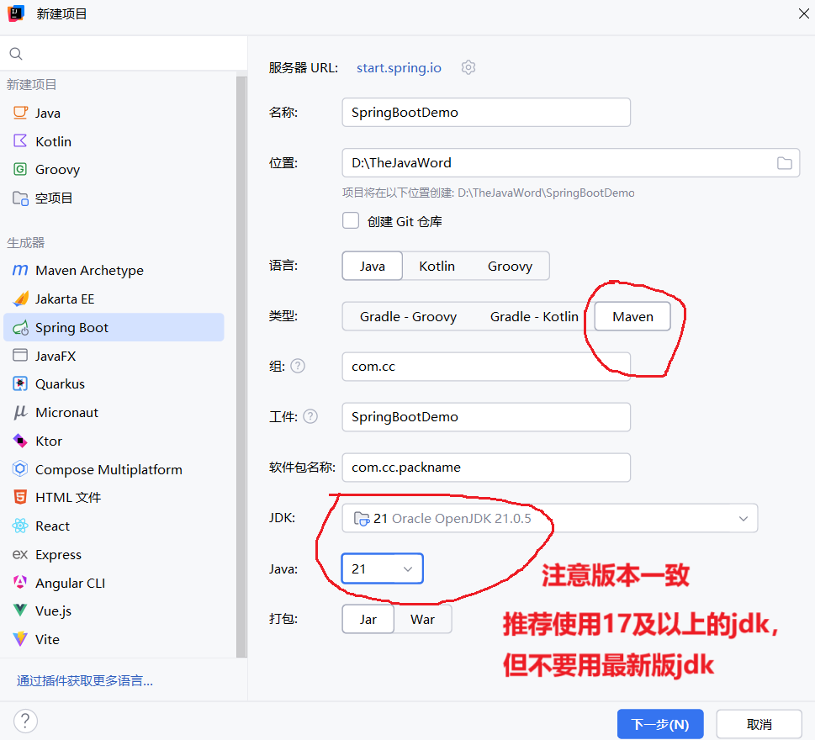Click the sidebar vertical scrollbar
The width and height of the screenshot is (815, 740).
coord(241,367)
